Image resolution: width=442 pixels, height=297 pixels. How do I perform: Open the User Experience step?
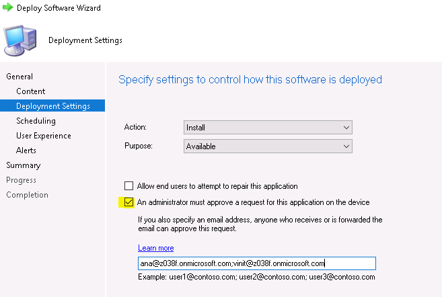(x=43, y=136)
